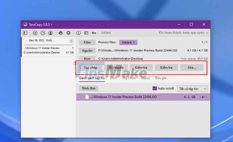Click the card panel icon
The height and width of the screenshot is (142, 233).
pyautogui.click(x=86, y=33)
